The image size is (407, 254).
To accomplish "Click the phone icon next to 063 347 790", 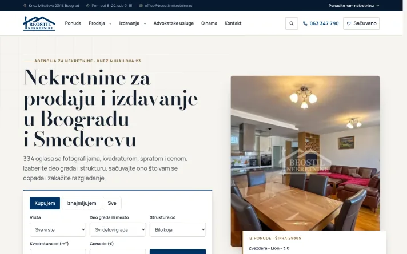I will (305, 23).
